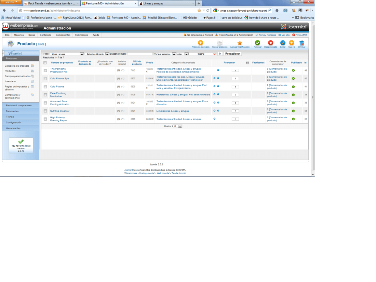Open the Firefox menu button
Viewport: 376px width, 282px height.
click(11, 2)
